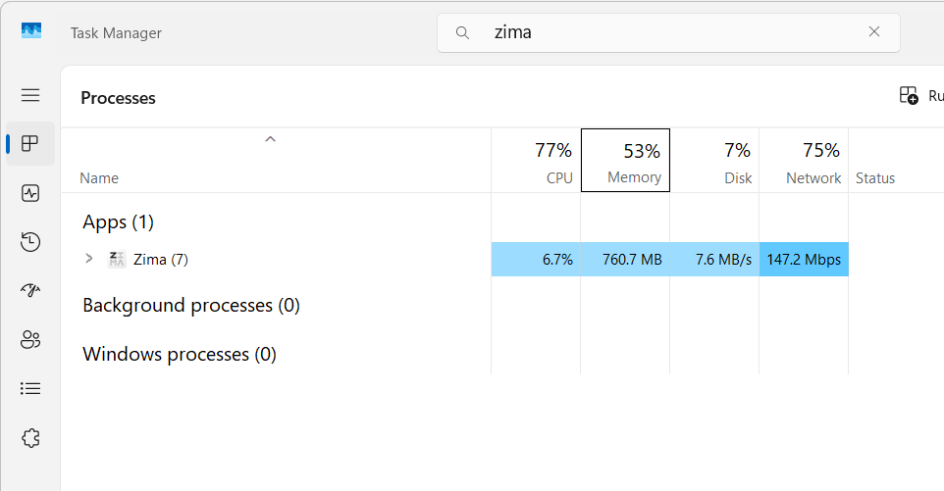The image size is (944, 491).
Task: Open the Users sidebar icon
Action: pyautogui.click(x=30, y=340)
